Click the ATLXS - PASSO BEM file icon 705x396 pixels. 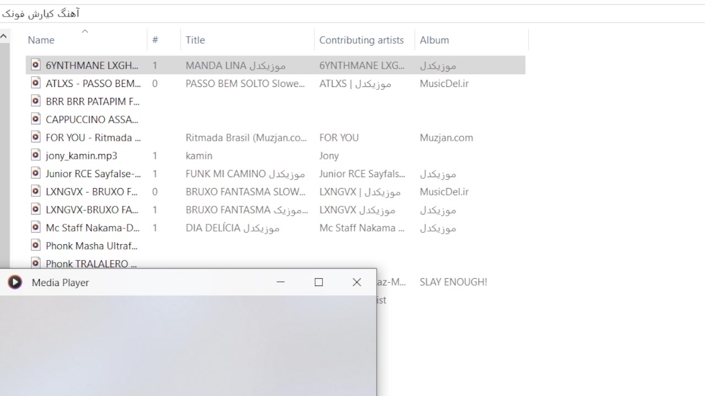pos(36,83)
